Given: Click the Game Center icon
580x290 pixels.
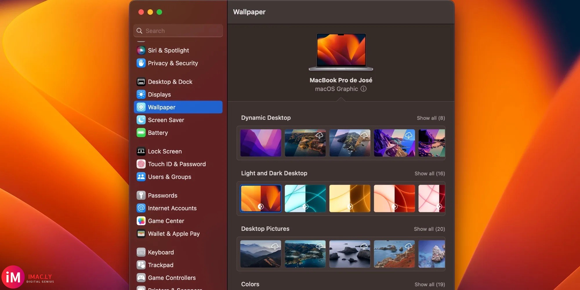Looking at the screenshot, I should pos(141,221).
